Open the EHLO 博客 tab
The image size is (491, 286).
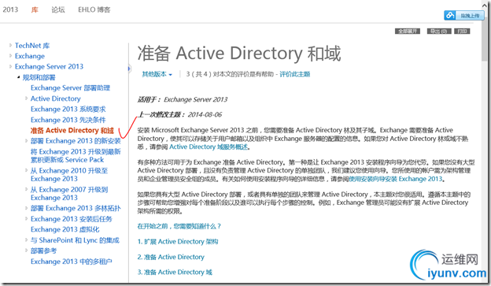(x=94, y=9)
